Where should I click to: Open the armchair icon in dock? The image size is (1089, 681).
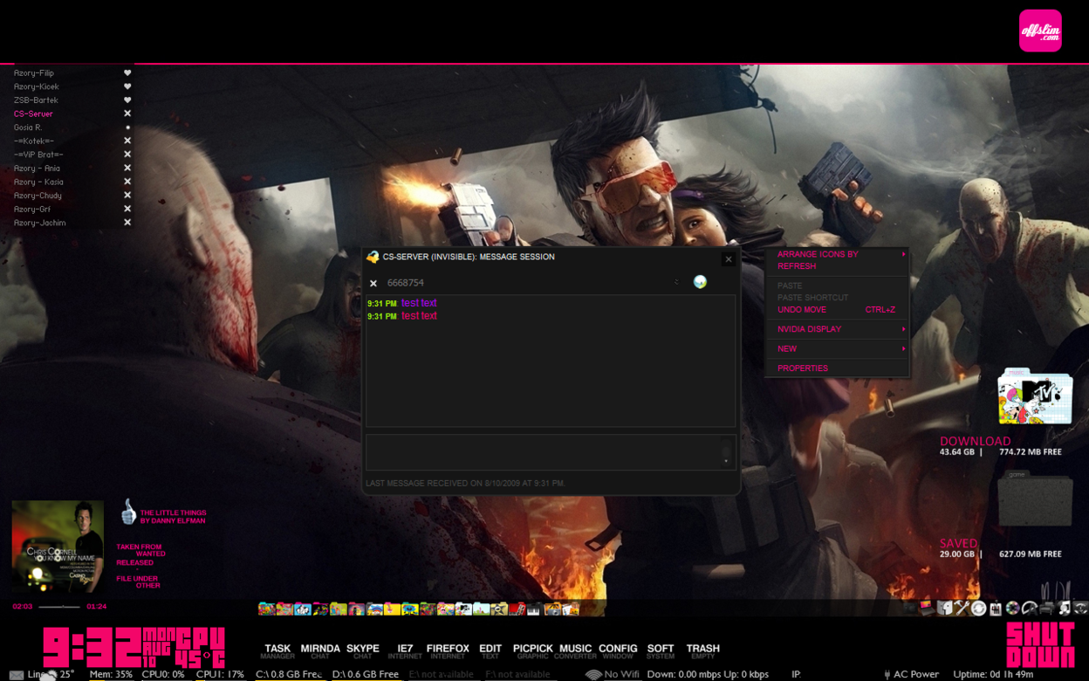pos(1046,609)
